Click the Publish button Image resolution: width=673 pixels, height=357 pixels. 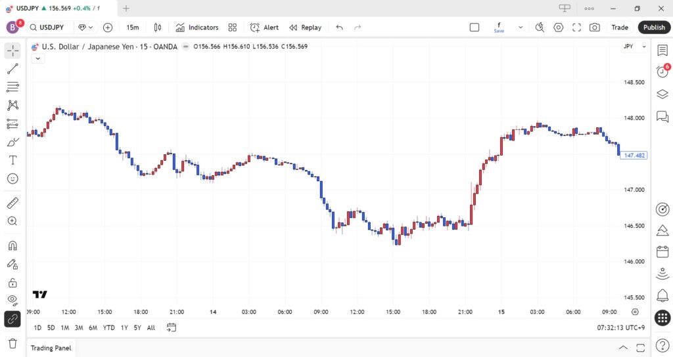pyautogui.click(x=654, y=28)
